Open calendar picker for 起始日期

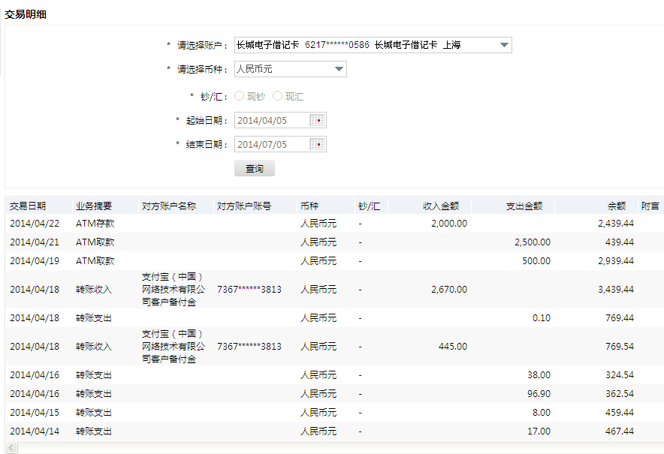[317, 121]
